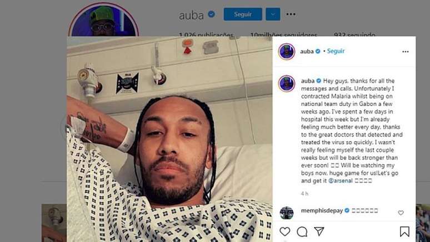
Task: View the 932 seguindo list
Action: [354, 35]
